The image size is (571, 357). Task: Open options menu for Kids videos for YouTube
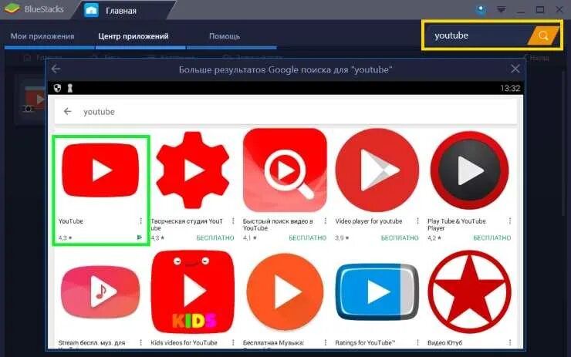[x=233, y=342]
